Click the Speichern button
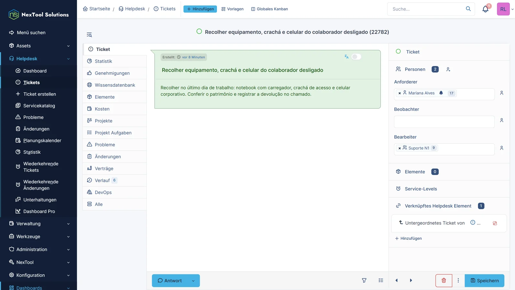Screen dimensions: 515x290 pyautogui.click(x=484, y=281)
